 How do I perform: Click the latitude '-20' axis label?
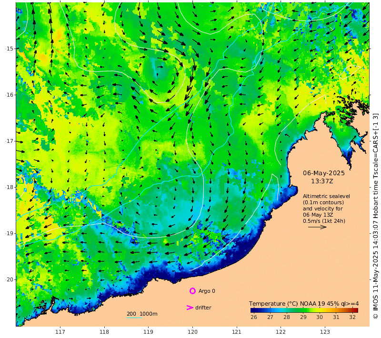coord(9,279)
